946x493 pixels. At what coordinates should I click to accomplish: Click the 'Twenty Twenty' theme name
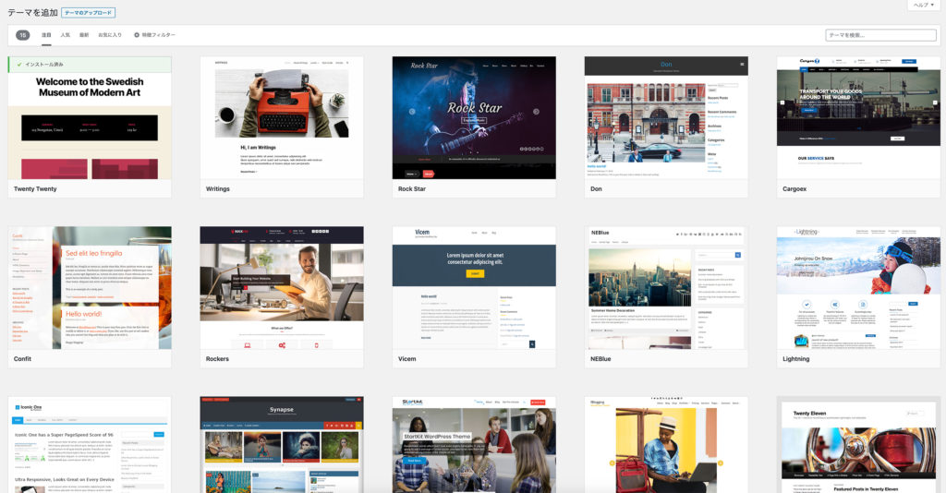35,188
